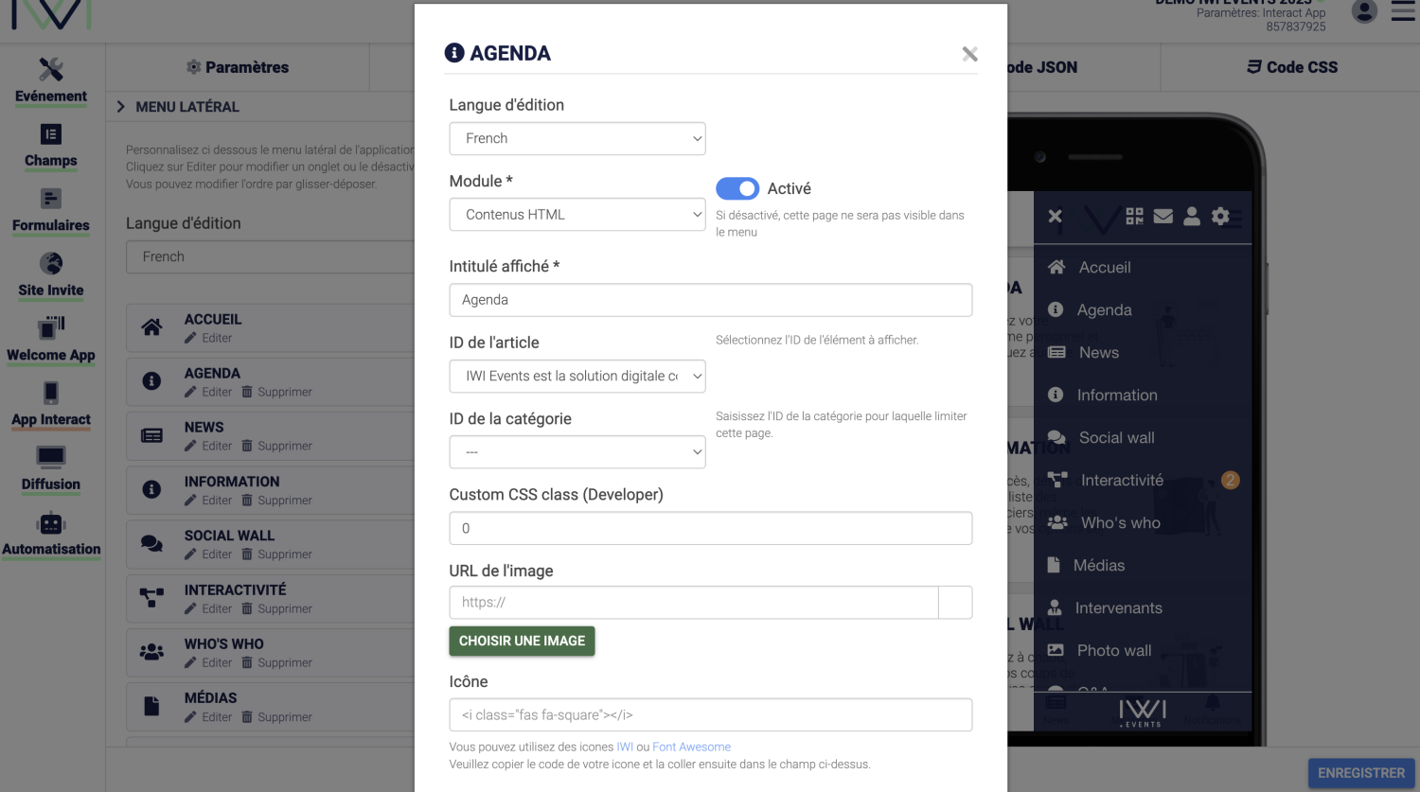
Task: Open the Site Invite globe icon
Action: pos(51,263)
